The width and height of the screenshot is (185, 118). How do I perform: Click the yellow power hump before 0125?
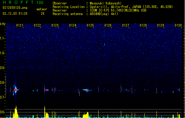(86, 115)
